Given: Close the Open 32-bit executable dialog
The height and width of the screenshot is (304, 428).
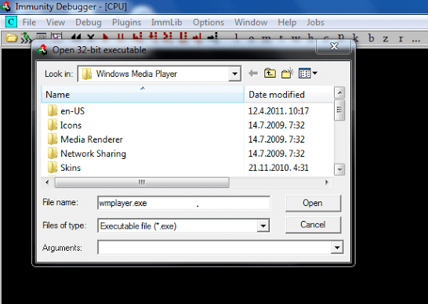Looking at the screenshot, I should point(334,46).
